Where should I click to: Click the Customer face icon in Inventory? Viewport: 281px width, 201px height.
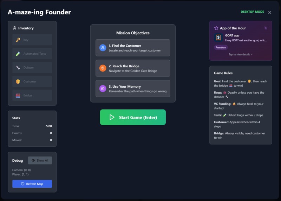click(x=18, y=81)
